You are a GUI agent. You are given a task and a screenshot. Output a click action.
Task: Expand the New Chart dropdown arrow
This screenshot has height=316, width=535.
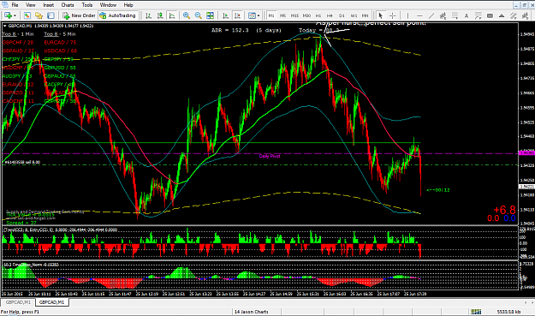coord(15,15)
